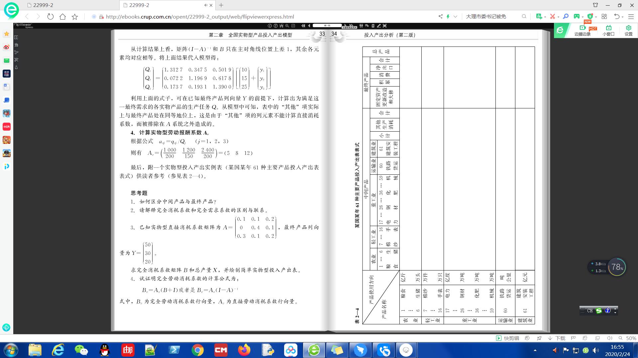Click the previous page arrow
The width and height of the screenshot is (638, 358).
[309, 26]
